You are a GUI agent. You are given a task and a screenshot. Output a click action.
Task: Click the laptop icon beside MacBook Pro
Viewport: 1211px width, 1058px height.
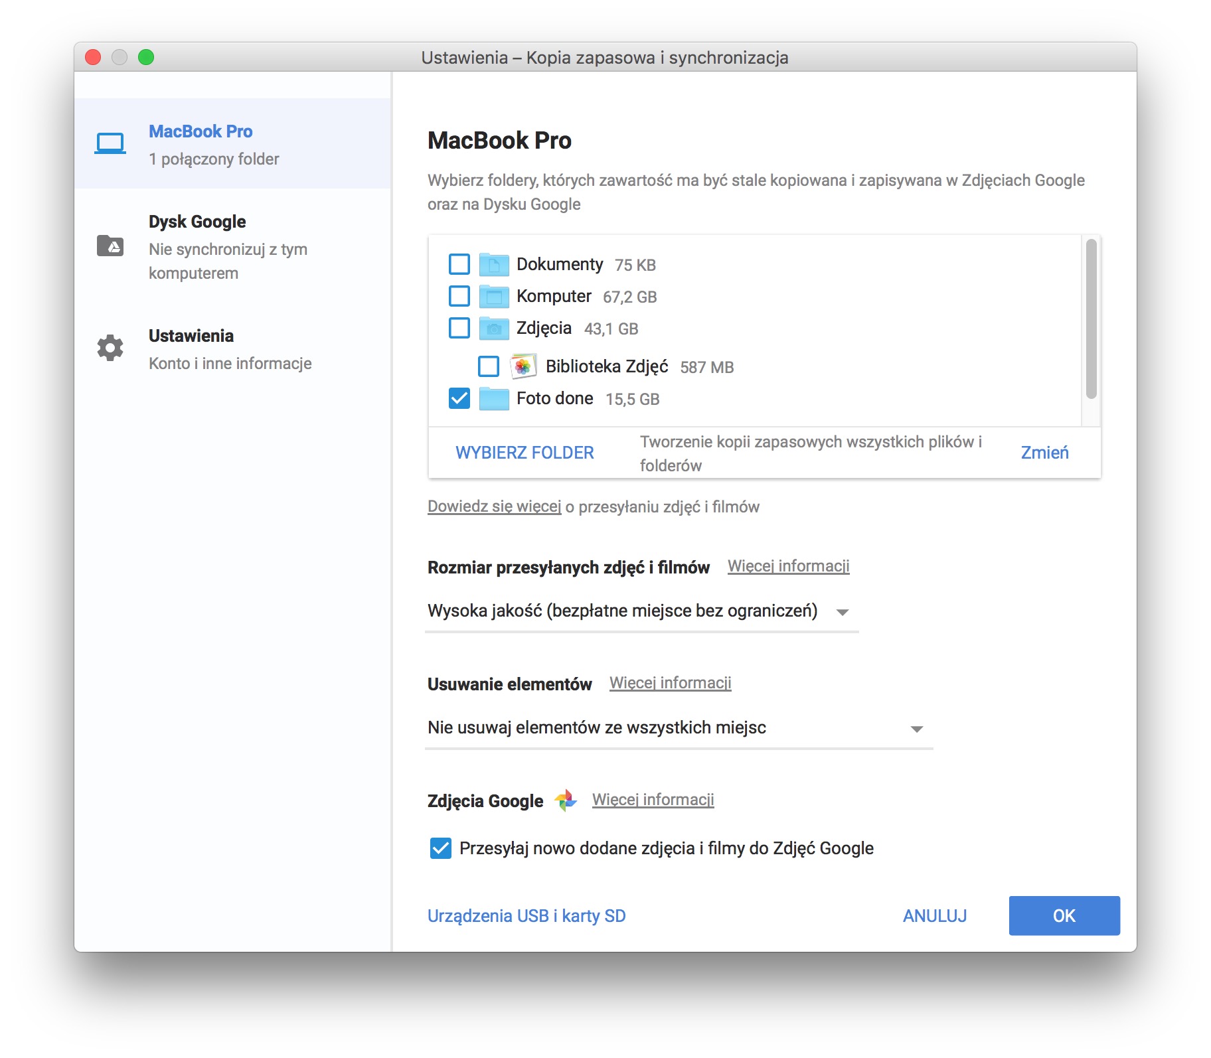click(x=110, y=143)
